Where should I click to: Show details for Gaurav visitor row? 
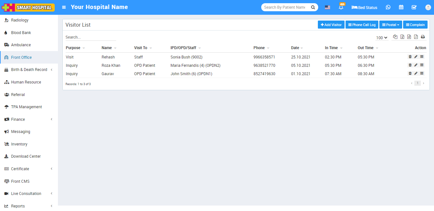422,73
